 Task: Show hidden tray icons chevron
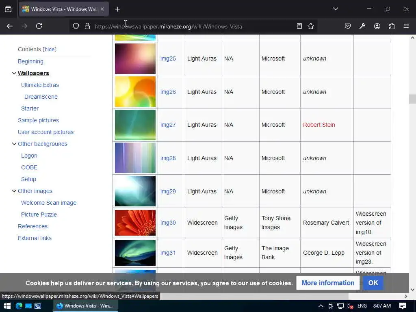[321, 306]
